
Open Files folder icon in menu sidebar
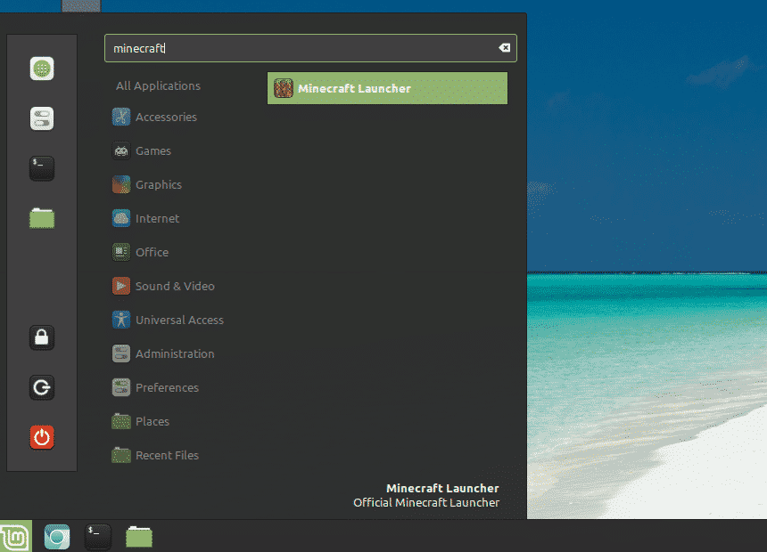click(42, 217)
